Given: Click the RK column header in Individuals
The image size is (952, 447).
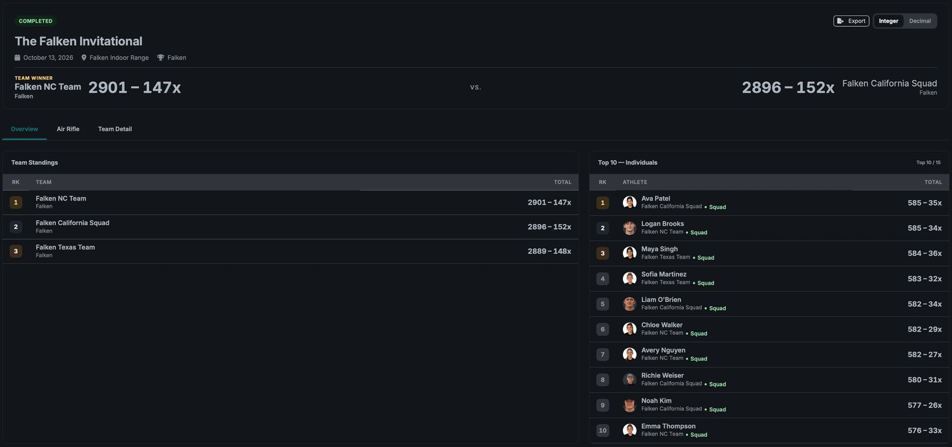Looking at the screenshot, I should point(602,182).
